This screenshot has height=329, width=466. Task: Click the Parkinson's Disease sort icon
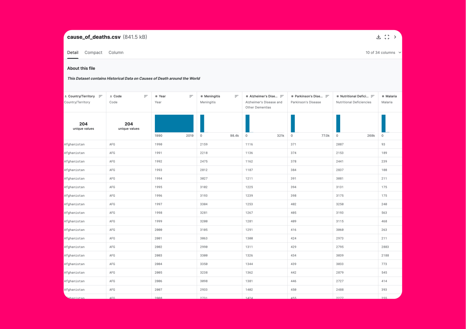(327, 96)
